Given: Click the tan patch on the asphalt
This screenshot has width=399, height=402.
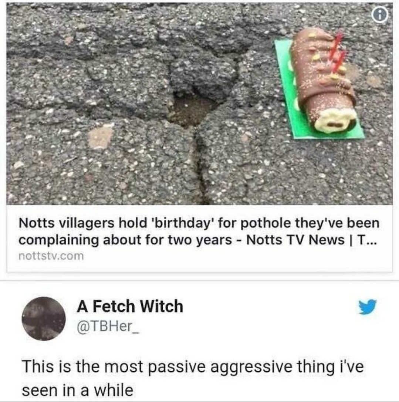Looking at the screenshot, I should pos(101,136).
